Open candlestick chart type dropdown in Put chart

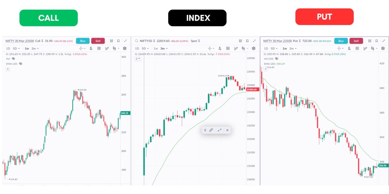[374, 48]
